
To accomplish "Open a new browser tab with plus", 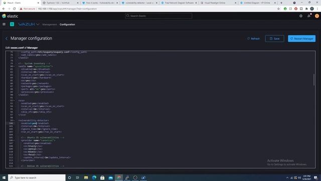I will [281, 3].
